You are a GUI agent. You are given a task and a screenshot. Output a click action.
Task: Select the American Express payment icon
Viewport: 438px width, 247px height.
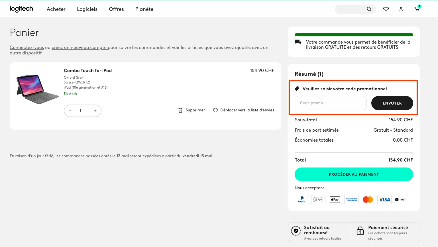click(351, 199)
